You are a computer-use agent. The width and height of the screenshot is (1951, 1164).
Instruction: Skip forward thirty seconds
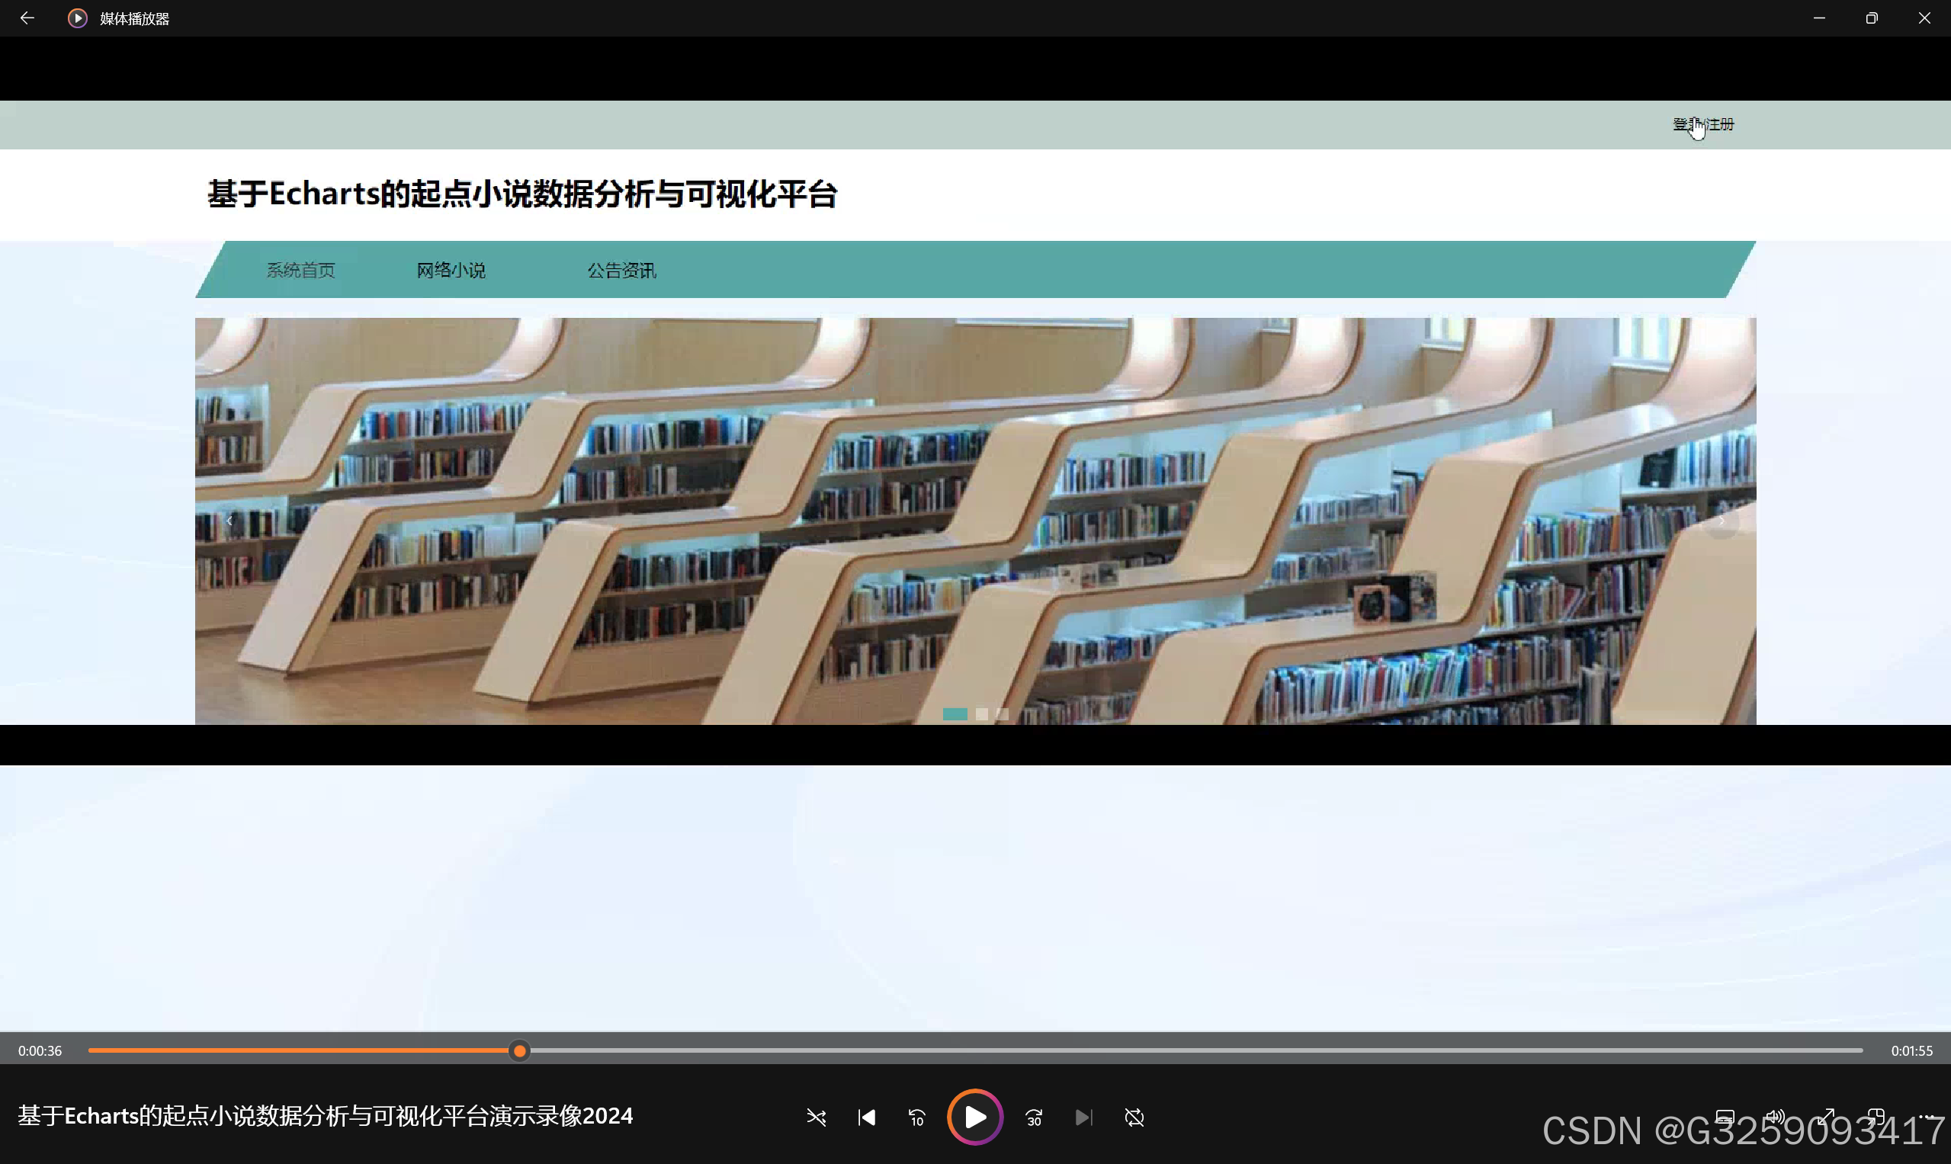(1034, 1117)
